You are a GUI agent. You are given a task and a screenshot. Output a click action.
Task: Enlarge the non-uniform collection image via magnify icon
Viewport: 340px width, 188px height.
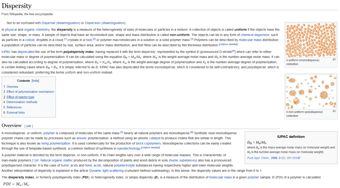click(x=334, y=111)
